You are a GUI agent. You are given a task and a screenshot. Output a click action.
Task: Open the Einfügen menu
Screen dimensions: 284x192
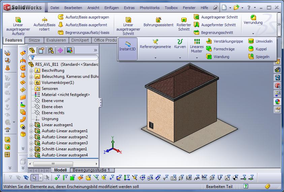click(111, 8)
